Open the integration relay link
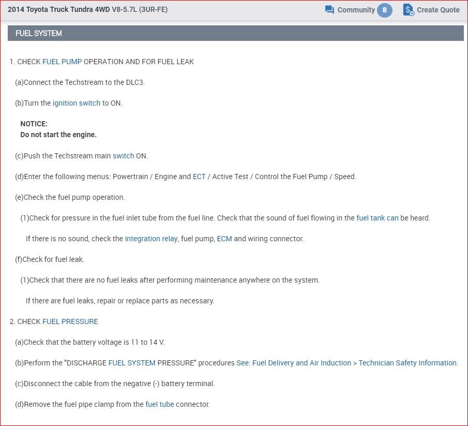Image resolution: width=468 pixels, height=426 pixels. [x=151, y=239]
